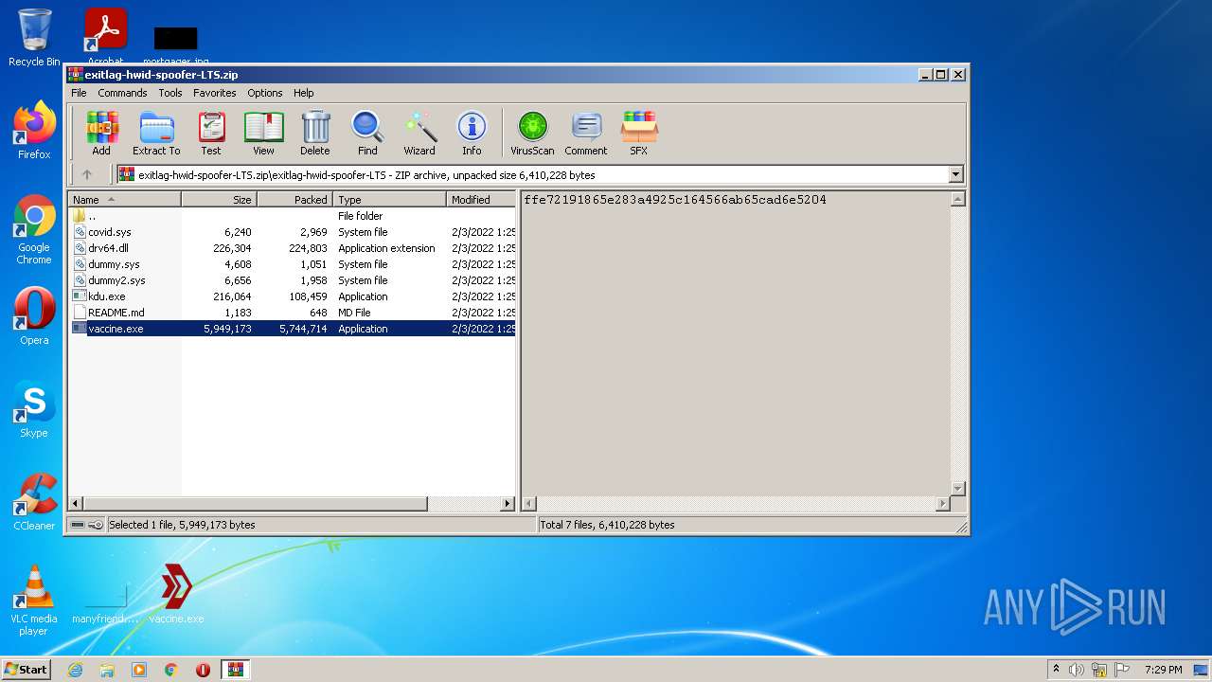The width and height of the screenshot is (1212, 682).
Task: Sort files by Type column
Action: click(x=390, y=200)
